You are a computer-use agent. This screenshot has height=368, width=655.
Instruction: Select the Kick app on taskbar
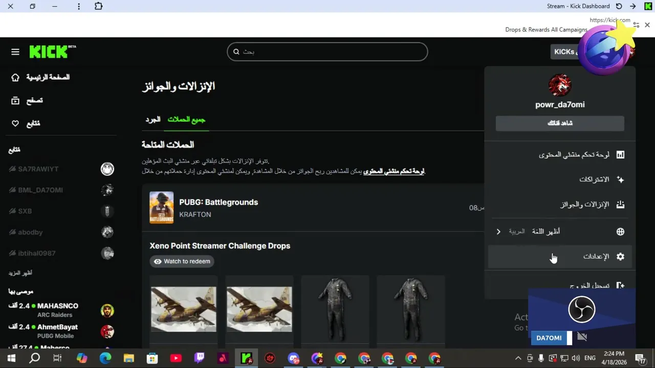tap(247, 358)
